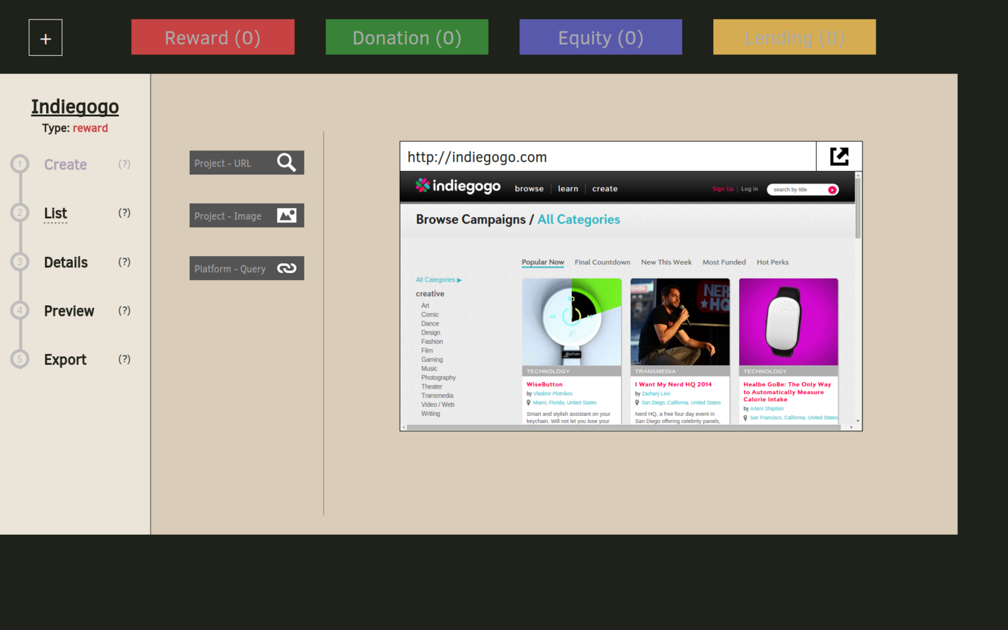Screen dimensions: 1008x630
Task: Show help (?) for Preview step
Action: pyautogui.click(x=125, y=310)
